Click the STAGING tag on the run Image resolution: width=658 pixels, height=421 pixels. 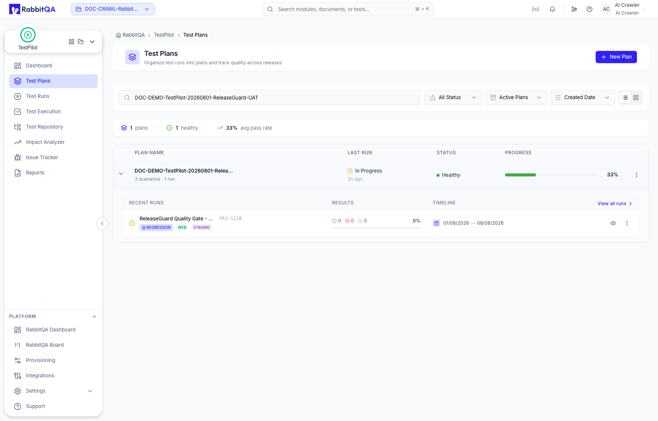(x=202, y=228)
